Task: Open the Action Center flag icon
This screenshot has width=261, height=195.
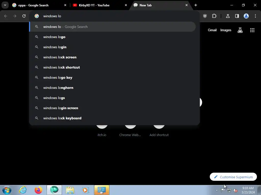Action: pos(223,190)
